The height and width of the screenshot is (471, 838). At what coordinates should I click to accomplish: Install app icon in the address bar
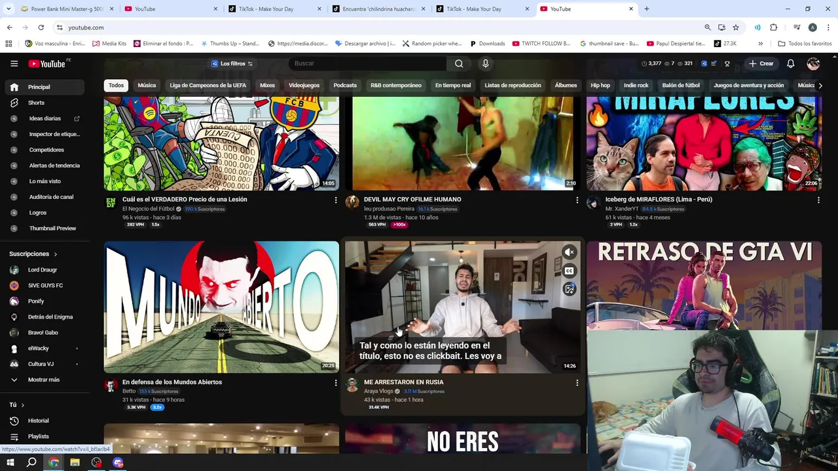pos(721,27)
